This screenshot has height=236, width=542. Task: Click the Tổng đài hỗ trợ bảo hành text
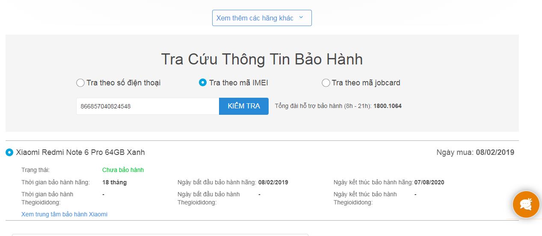pos(323,106)
